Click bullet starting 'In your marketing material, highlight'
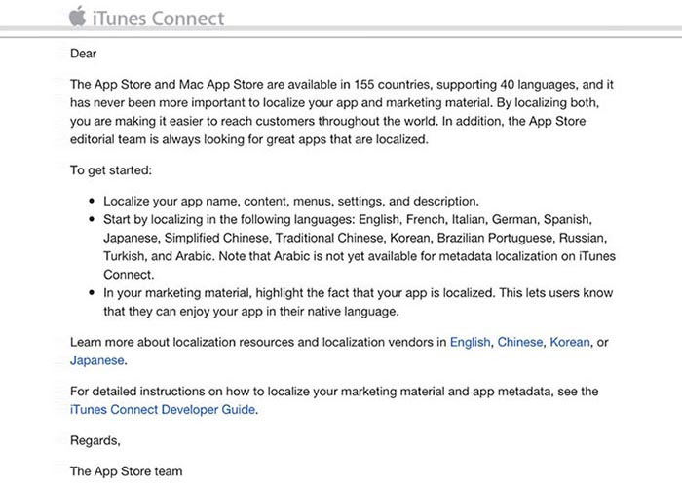The height and width of the screenshot is (487, 682). tap(358, 302)
